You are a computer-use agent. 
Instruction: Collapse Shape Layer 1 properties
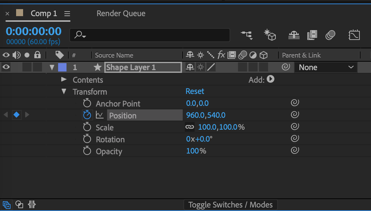click(x=52, y=68)
